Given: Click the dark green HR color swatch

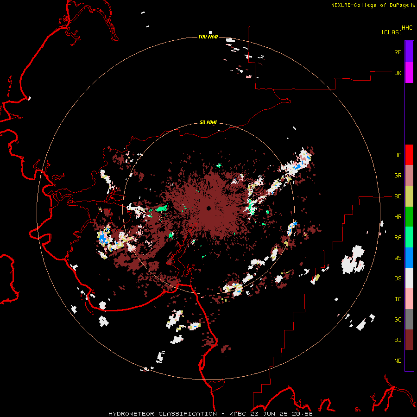Looking at the screenshot, I should coord(409,217).
